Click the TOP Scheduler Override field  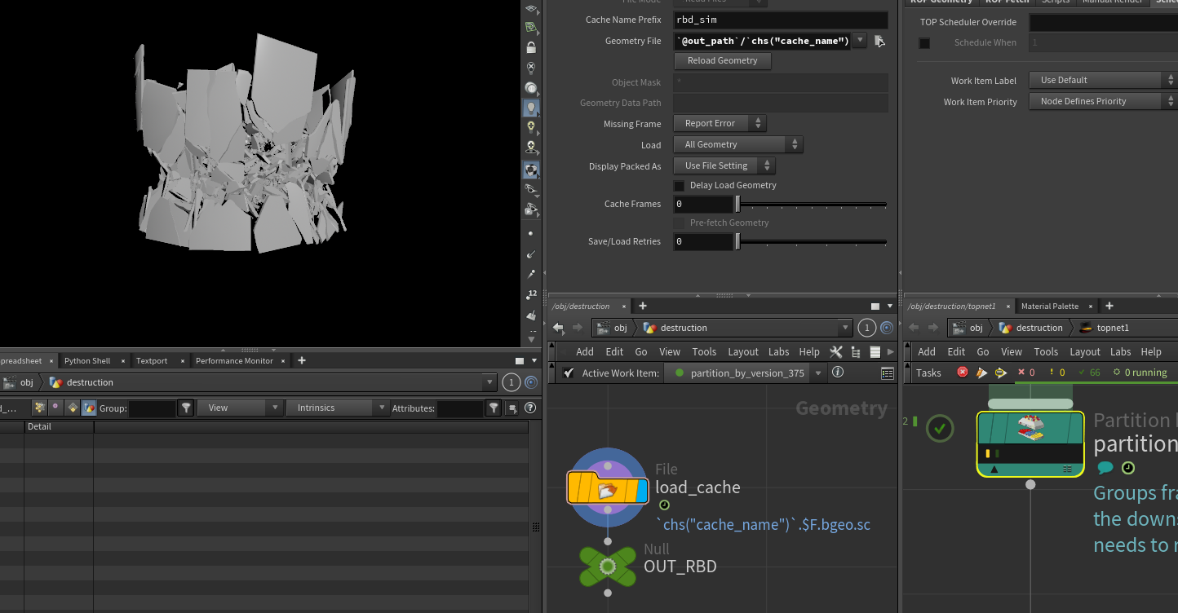[x=1103, y=22]
